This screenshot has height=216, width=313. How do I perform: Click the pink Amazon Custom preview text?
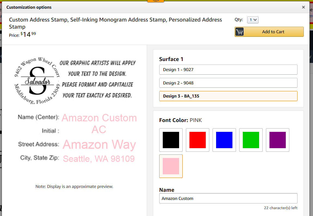(x=99, y=118)
